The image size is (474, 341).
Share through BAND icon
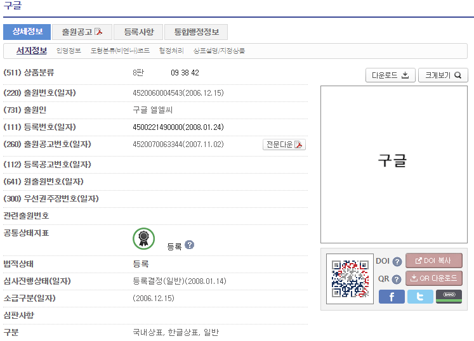[449, 297]
